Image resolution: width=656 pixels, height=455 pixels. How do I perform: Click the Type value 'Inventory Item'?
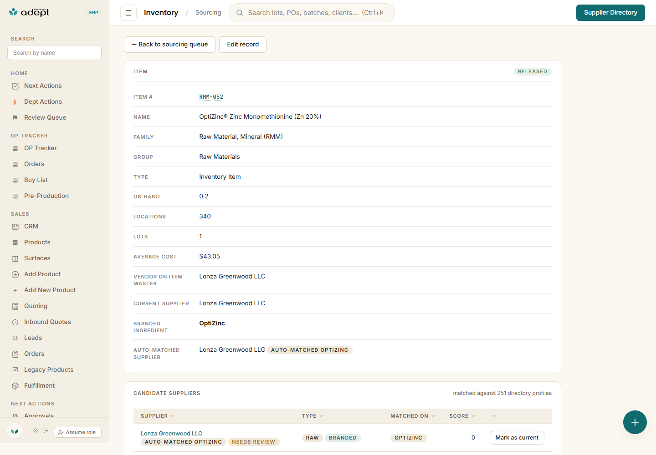220,177
